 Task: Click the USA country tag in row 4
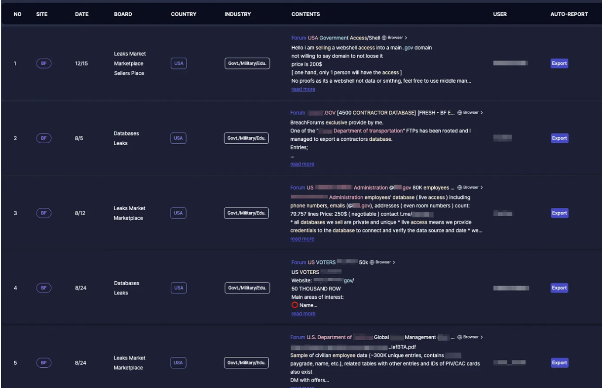click(x=178, y=288)
